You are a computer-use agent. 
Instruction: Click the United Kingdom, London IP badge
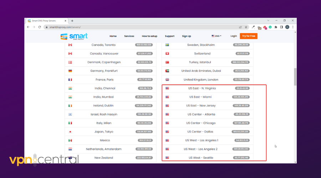[x=241, y=79]
